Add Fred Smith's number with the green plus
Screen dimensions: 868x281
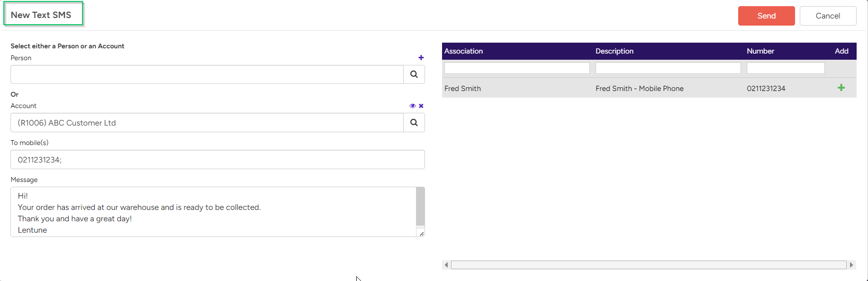pos(841,88)
